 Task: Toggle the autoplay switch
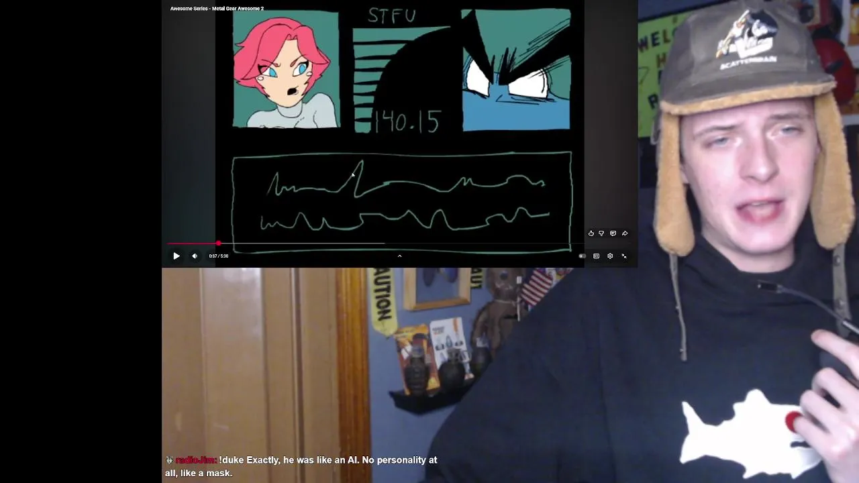click(x=582, y=256)
